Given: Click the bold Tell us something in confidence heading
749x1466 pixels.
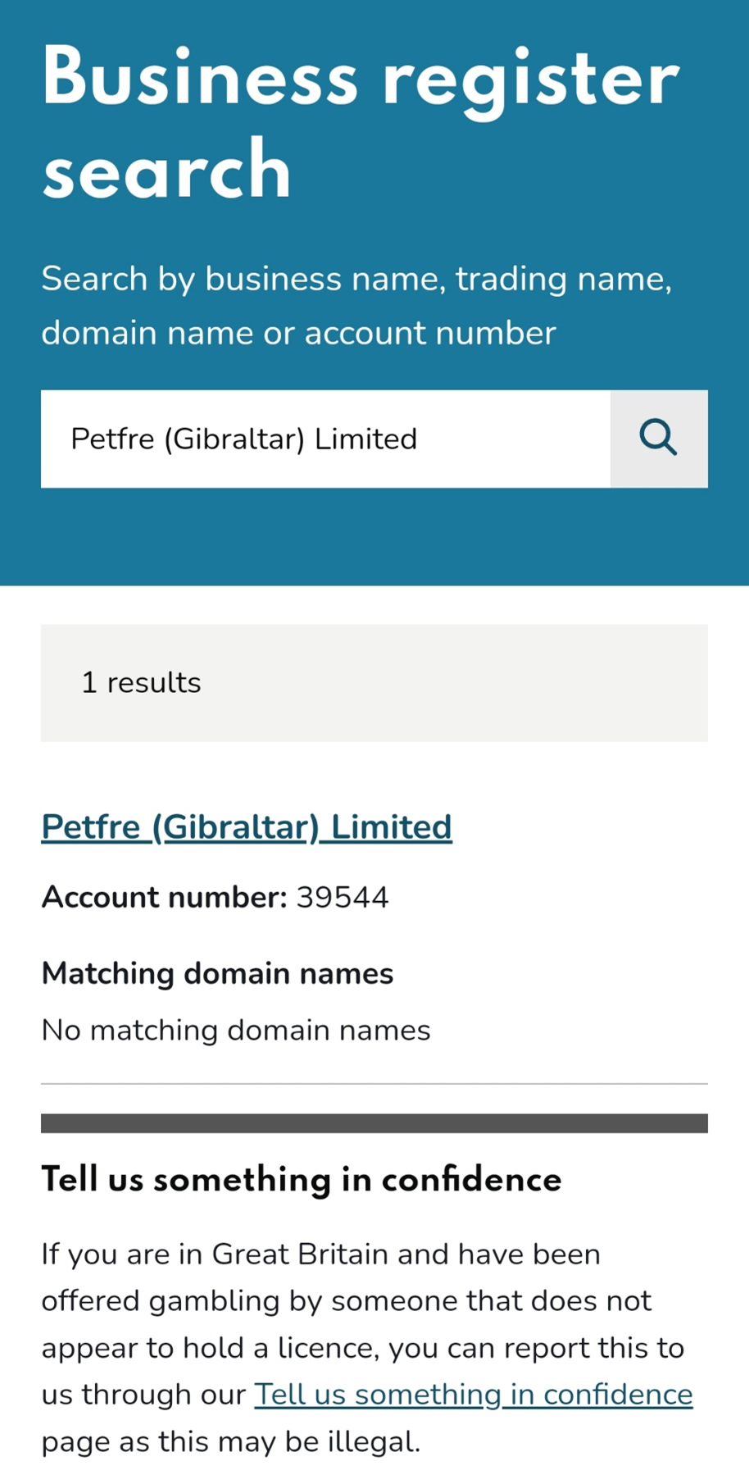Looking at the screenshot, I should click(301, 1179).
